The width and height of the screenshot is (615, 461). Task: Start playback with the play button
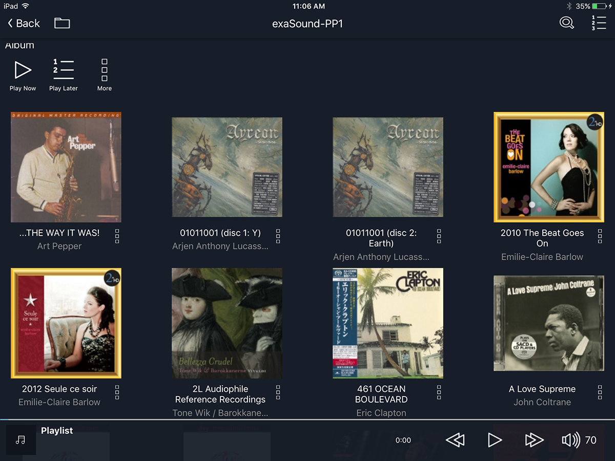coord(495,440)
